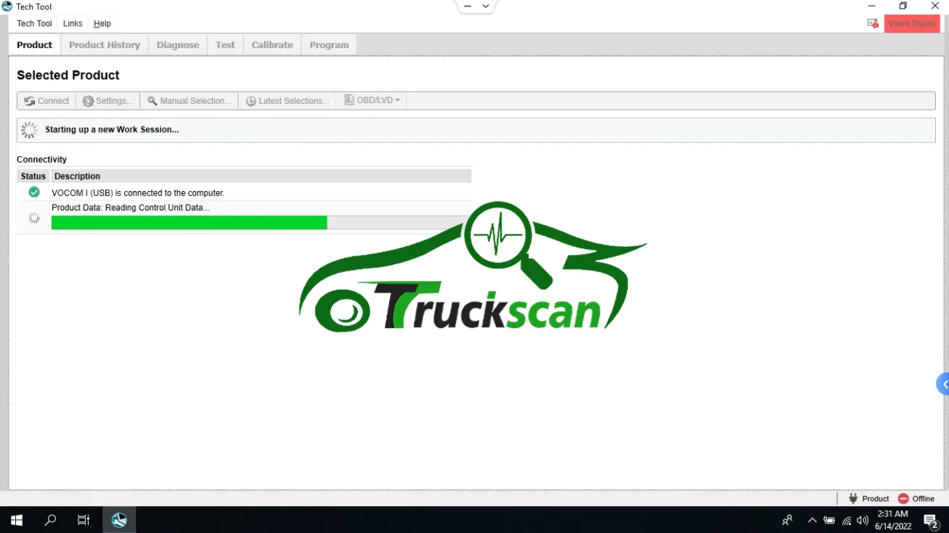
Task: Expand the OBD/LVD dropdown
Action: click(372, 100)
